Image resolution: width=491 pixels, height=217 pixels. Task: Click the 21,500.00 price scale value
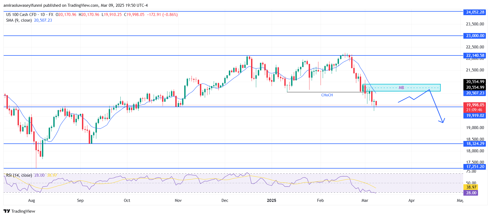[475, 70]
